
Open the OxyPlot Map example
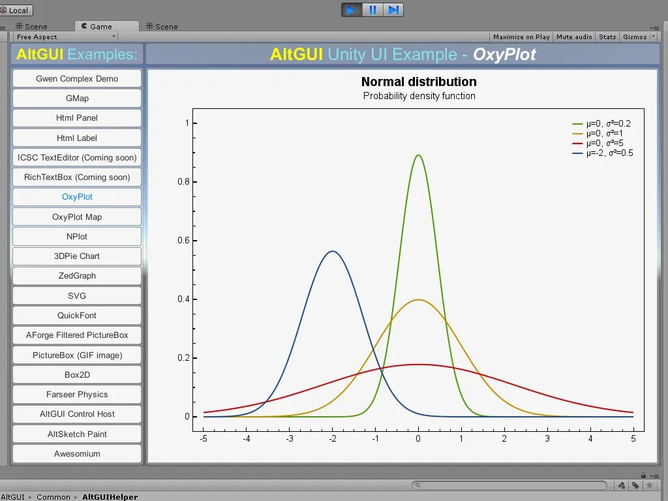click(x=77, y=217)
